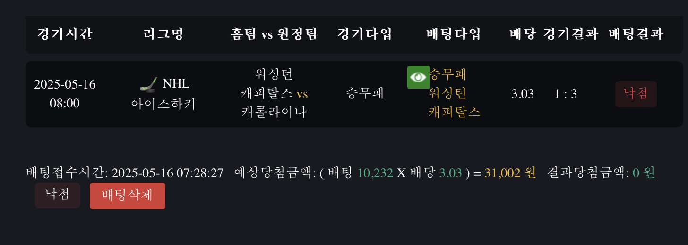688x245 pixels.
Task: Click the NHL 아이스하키 league name
Action: 163,94
